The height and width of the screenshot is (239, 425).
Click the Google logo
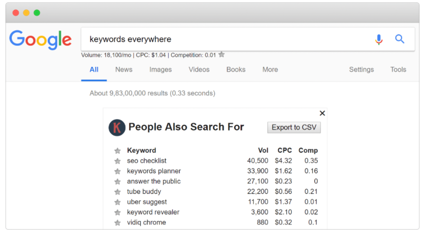[x=40, y=40]
